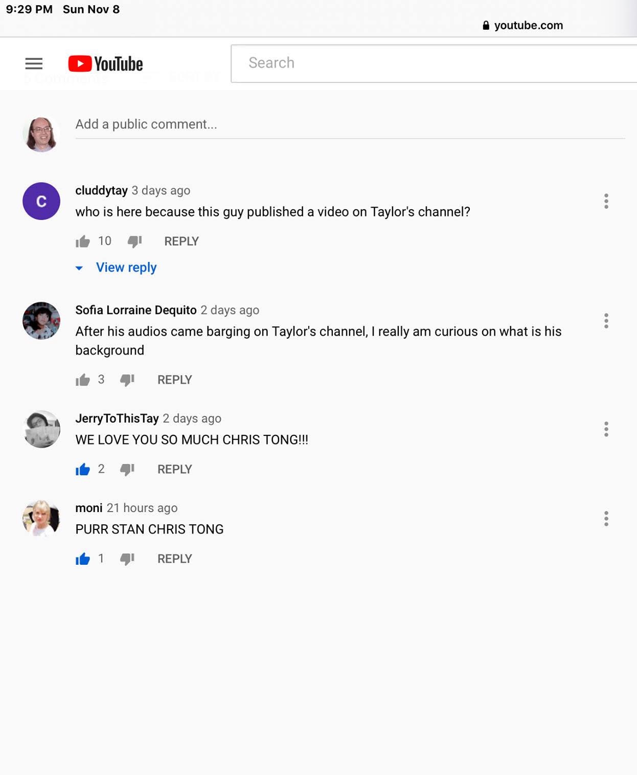Image resolution: width=637 pixels, height=775 pixels.
Task: Focus the YouTube Search box
Action: pyautogui.click(x=435, y=63)
